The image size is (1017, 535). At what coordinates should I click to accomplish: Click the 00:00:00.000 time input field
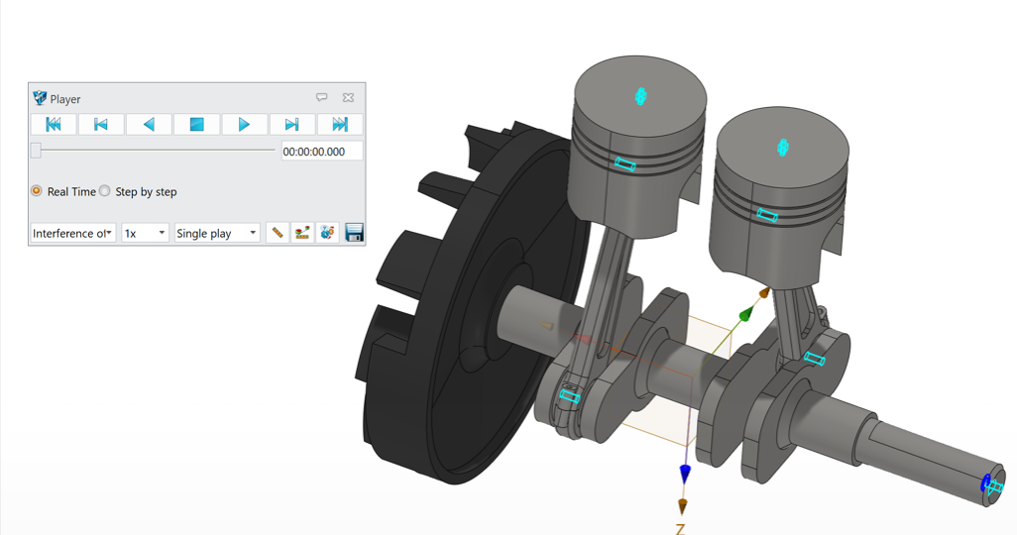(321, 151)
